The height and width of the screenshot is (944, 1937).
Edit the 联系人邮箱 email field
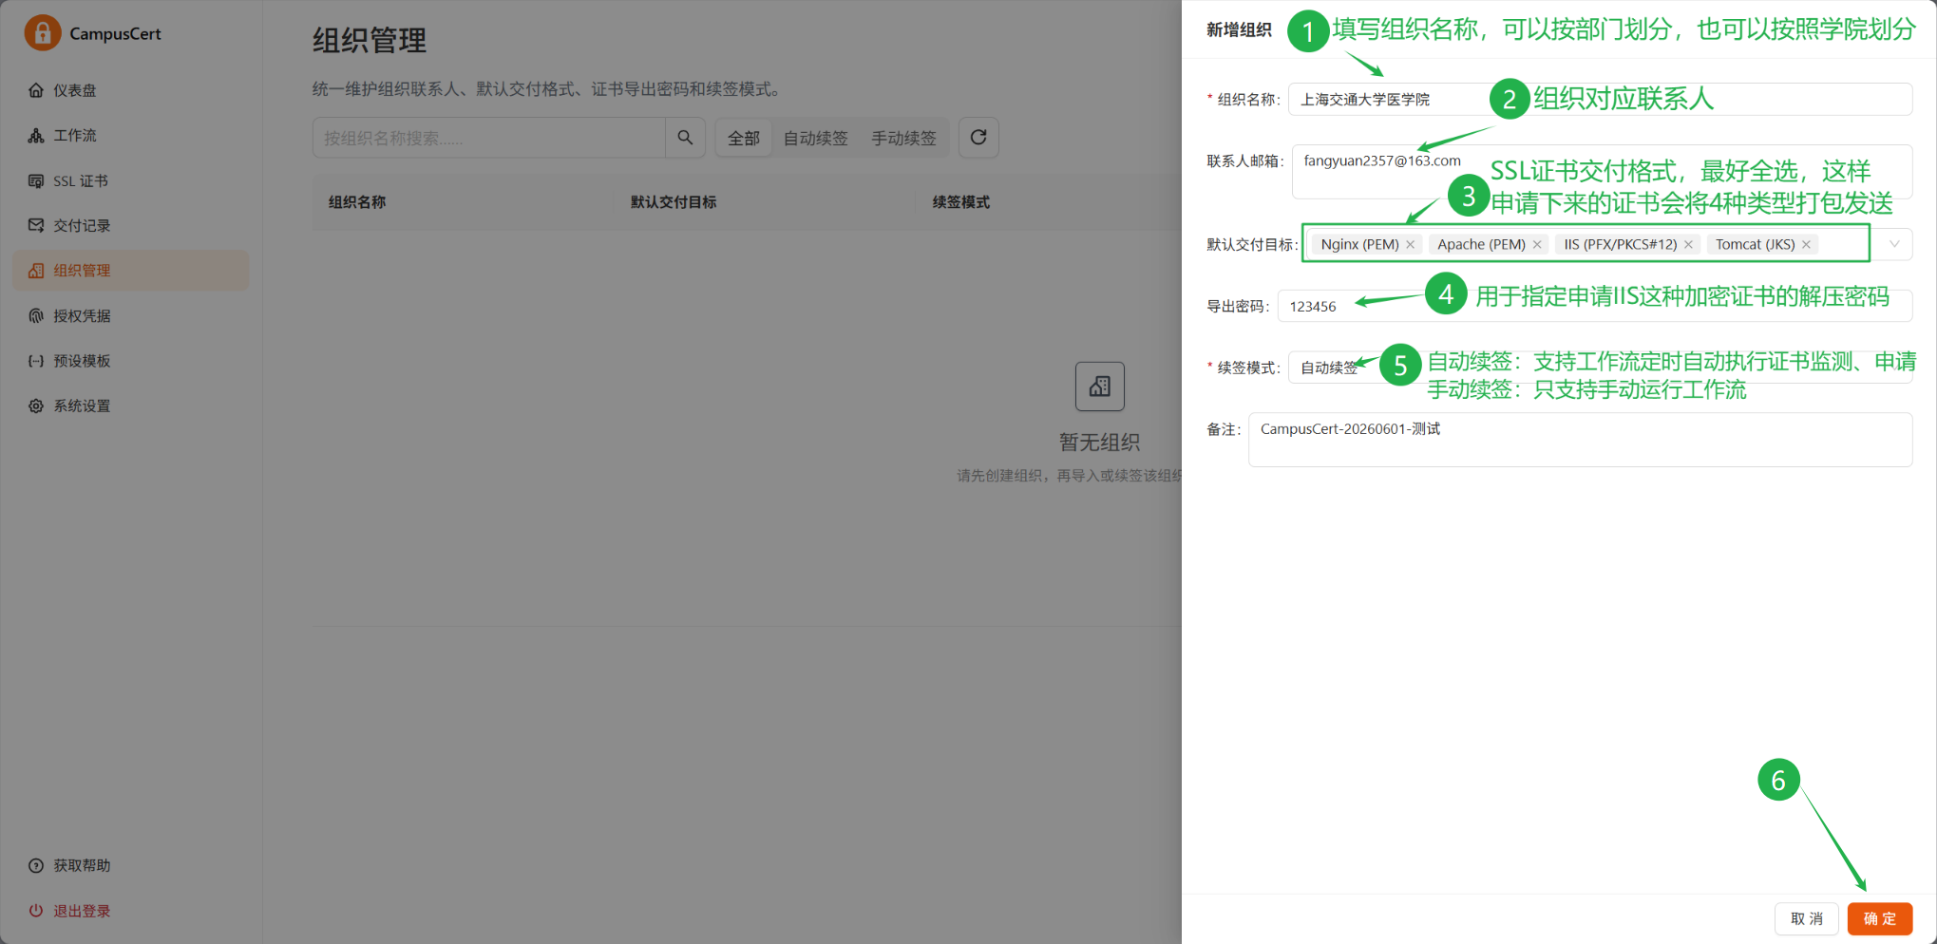tap(1602, 172)
